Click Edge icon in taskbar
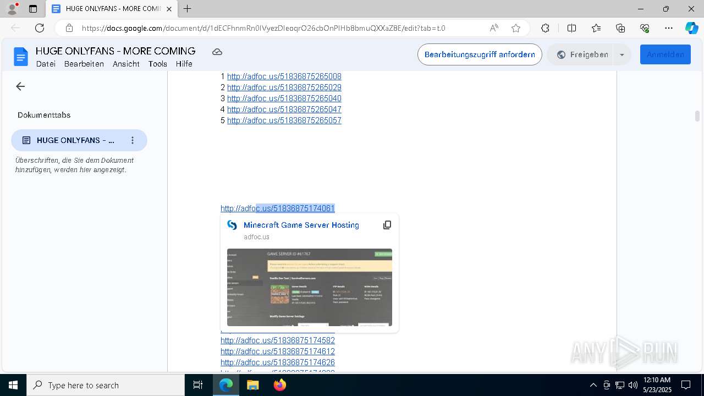 (x=226, y=385)
